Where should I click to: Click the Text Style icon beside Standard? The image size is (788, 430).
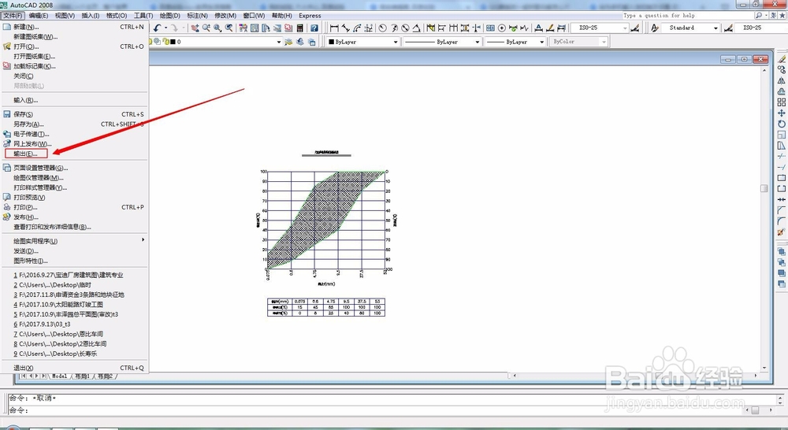point(654,28)
